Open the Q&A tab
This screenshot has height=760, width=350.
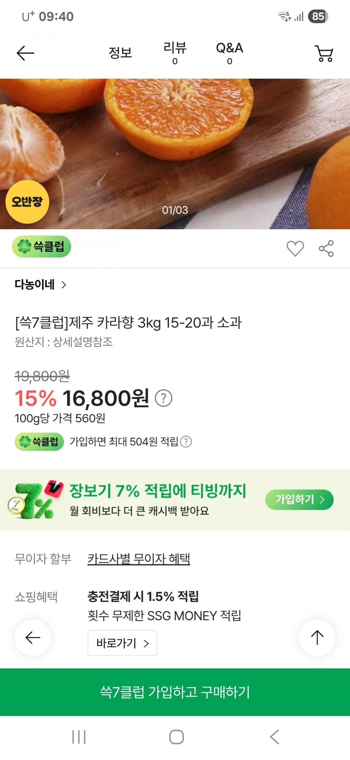click(229, 53)
